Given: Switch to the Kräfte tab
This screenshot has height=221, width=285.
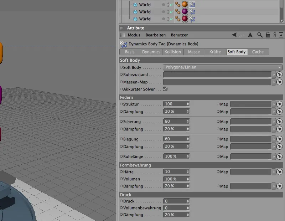Looking at the screenshot, I should [215, 52].
